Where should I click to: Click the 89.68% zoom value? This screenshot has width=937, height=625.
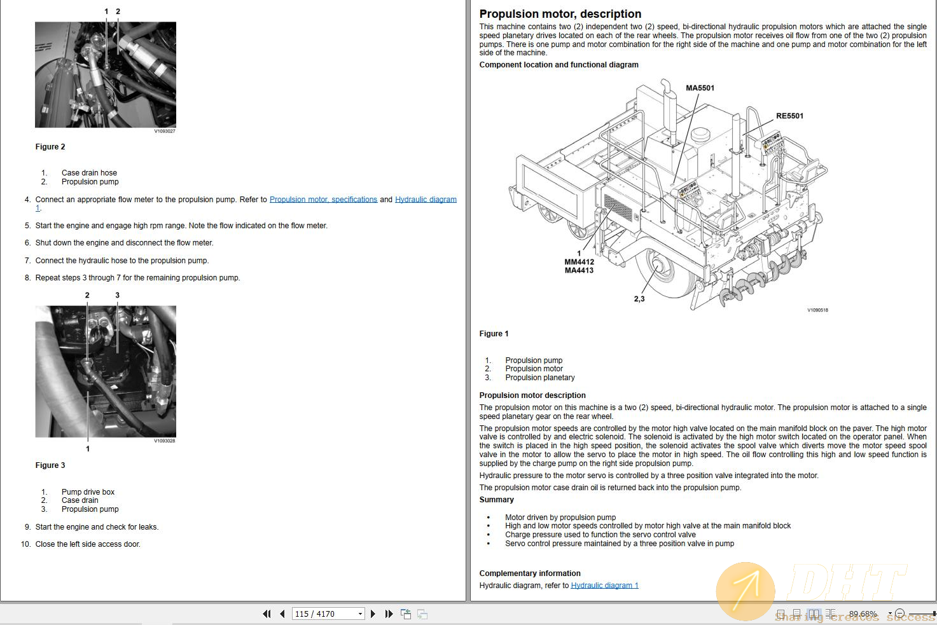tap(863, 614)
